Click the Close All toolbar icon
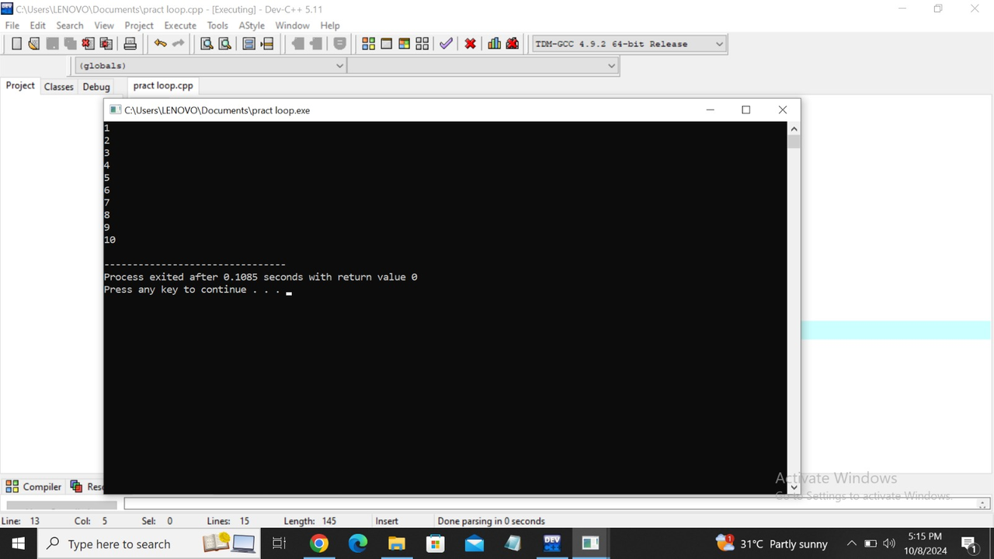Screen dimensions: 994x559 coord(106,43)
